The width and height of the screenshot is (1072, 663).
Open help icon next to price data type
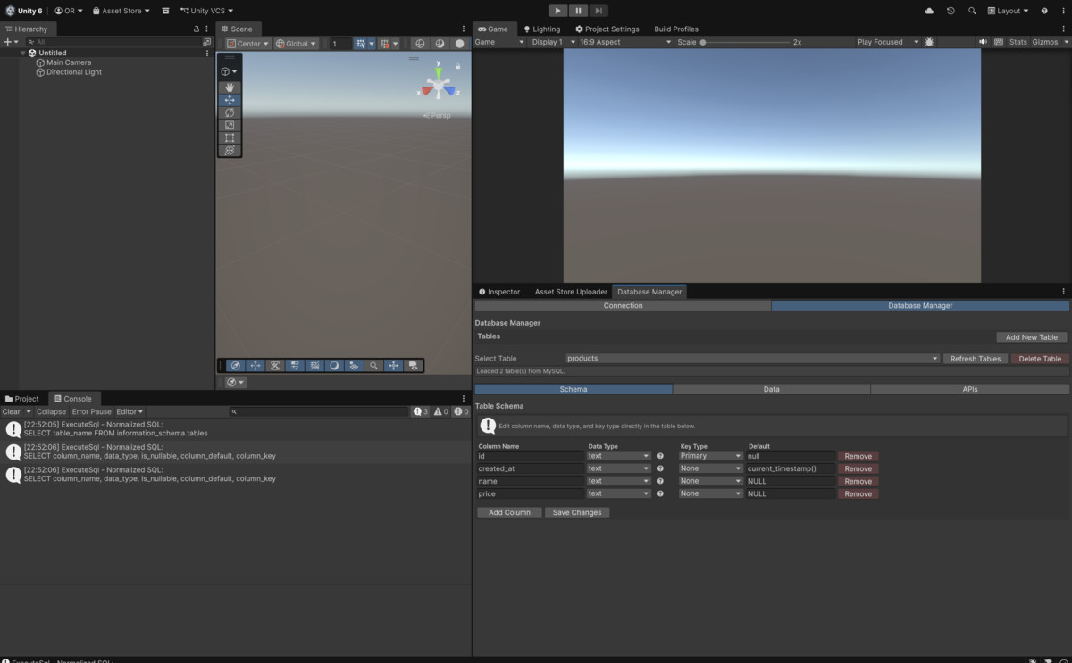pyautogui.click(x=660, y=493)
